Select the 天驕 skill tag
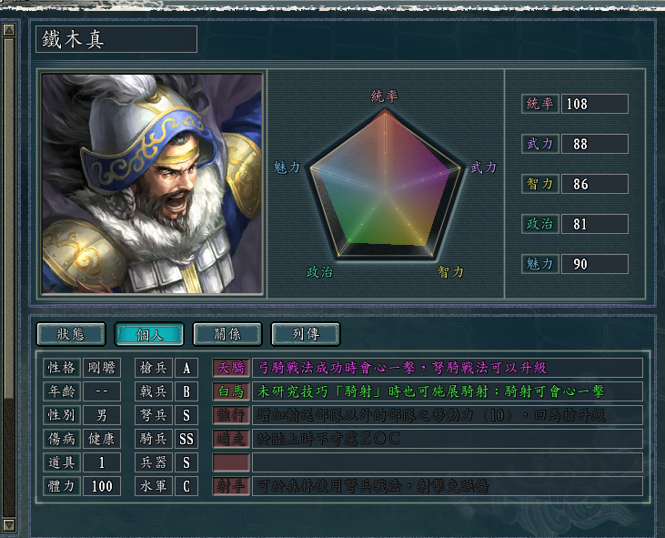Viewport: 665px width, 538px height. tap(231, 368)
